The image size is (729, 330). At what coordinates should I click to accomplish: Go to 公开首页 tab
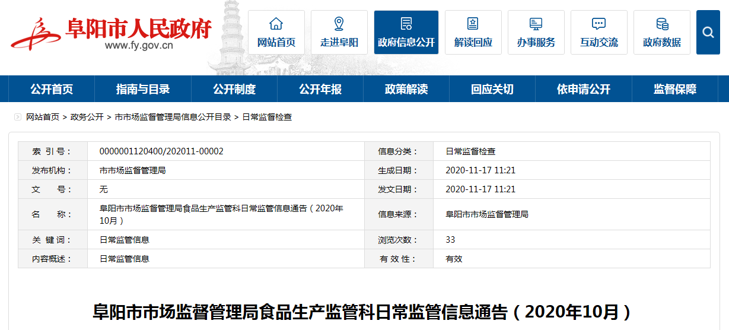pos(52,89)
